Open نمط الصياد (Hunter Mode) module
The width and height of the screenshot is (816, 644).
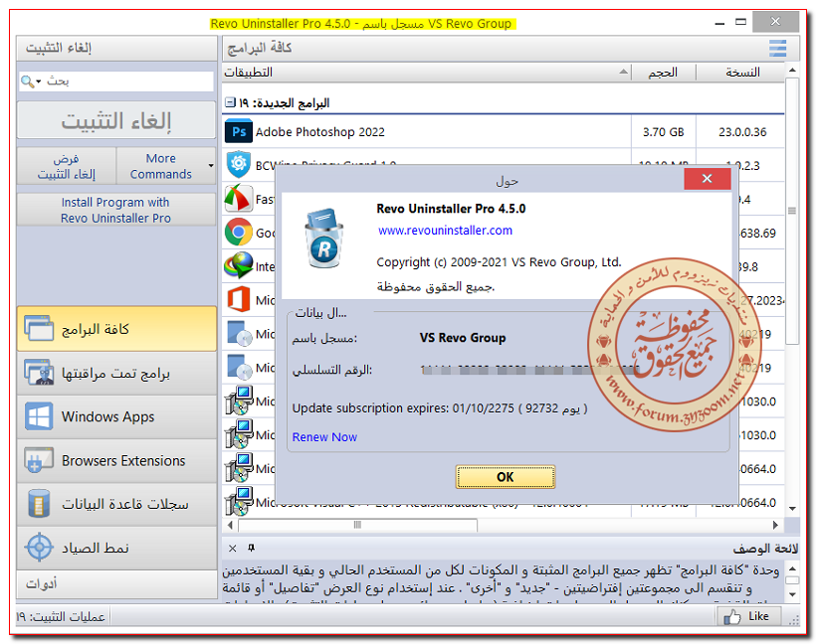pyautogui.click(x=116, y=548)
